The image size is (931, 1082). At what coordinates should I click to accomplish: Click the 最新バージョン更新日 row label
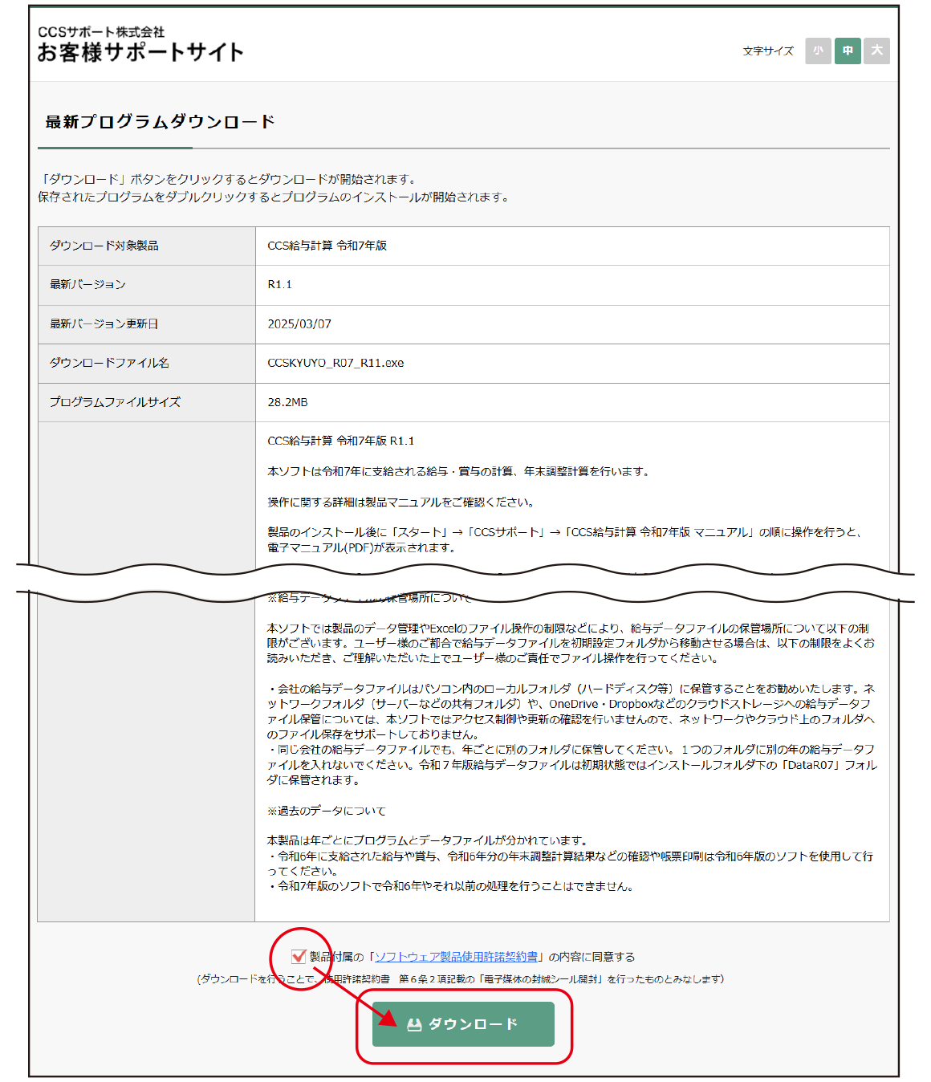click(x=104, y=323)
